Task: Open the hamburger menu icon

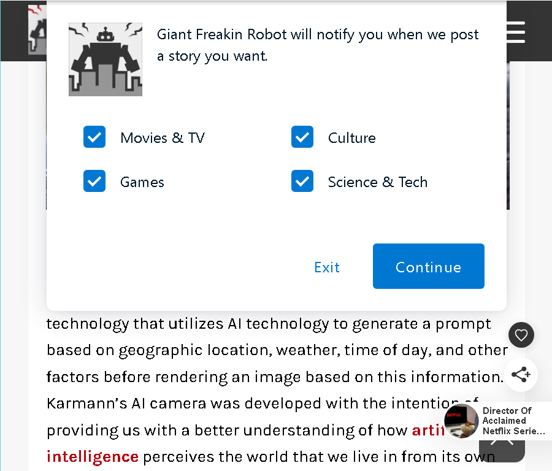Action: click(516, 32)
